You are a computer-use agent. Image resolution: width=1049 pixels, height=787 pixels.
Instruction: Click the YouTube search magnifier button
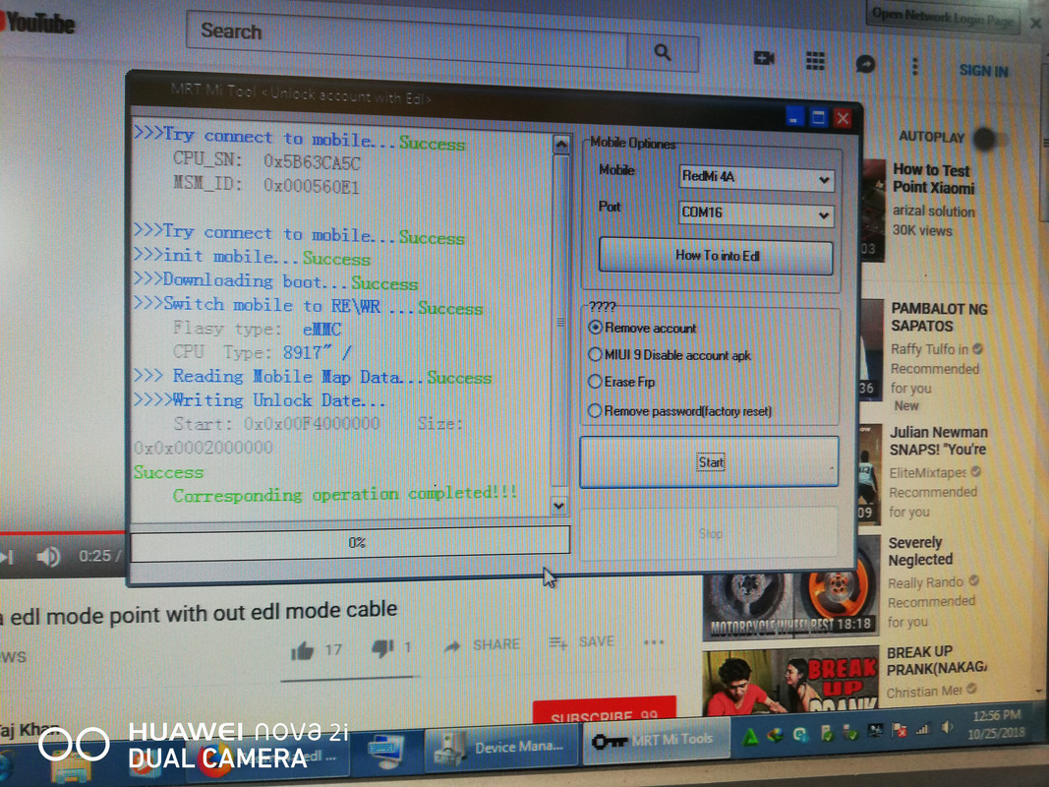[663, 52]
